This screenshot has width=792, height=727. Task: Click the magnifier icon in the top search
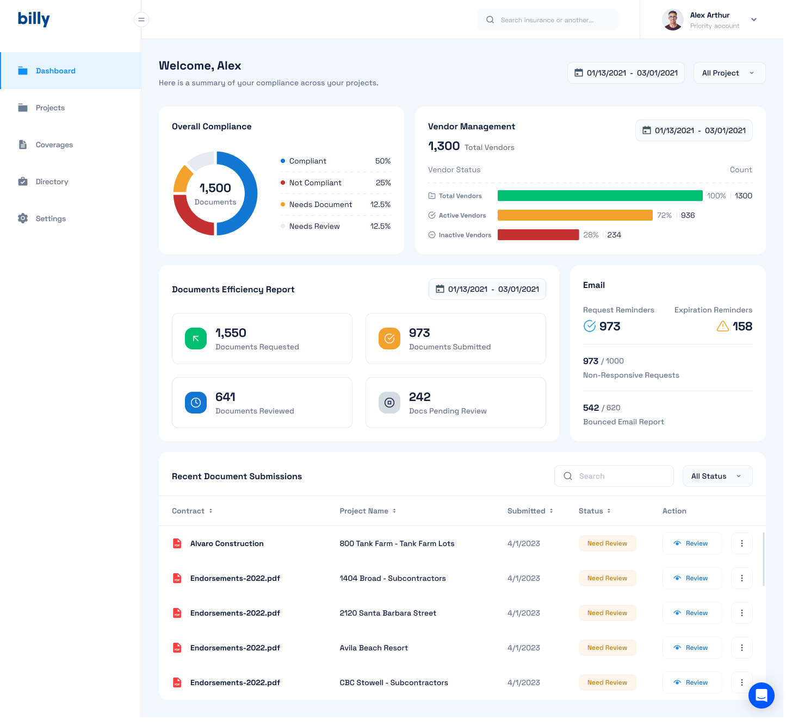pos(490,20)
